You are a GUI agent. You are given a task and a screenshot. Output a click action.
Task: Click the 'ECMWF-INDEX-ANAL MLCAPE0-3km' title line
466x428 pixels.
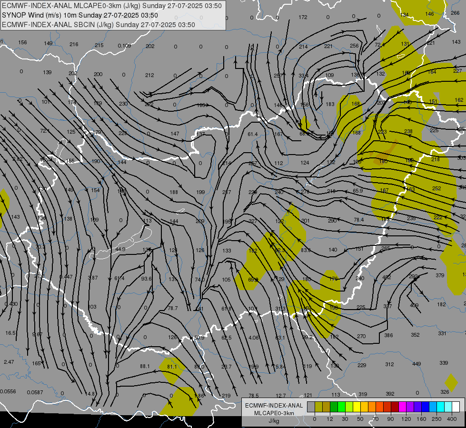pyautogui.click(x=112, y=6)
